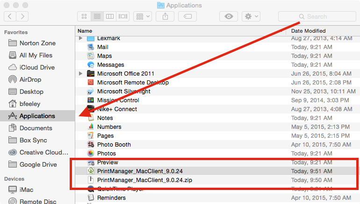Select the Microsoft Silverlight row name
The height and width of the screenshot is (204, 360).
(124, 91)
